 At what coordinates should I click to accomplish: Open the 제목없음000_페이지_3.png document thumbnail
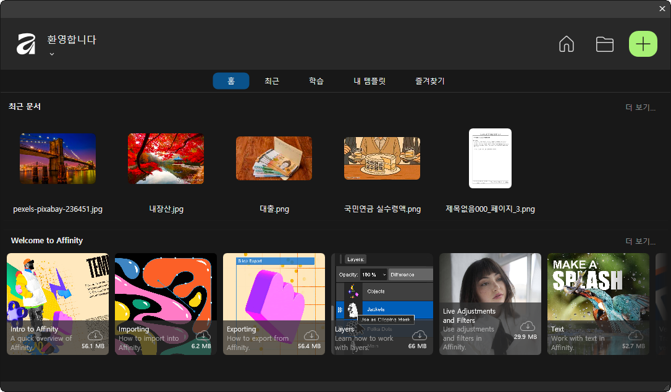[x=491, y=158]
